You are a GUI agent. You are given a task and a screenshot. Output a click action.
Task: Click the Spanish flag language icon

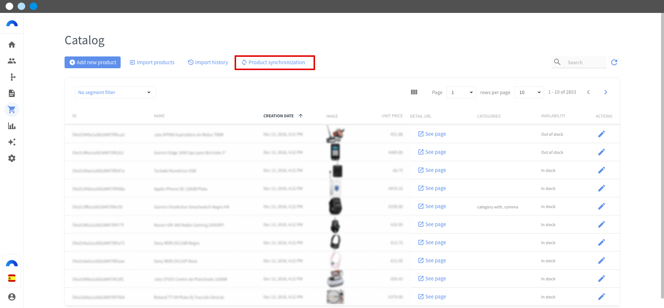[12, 278]
